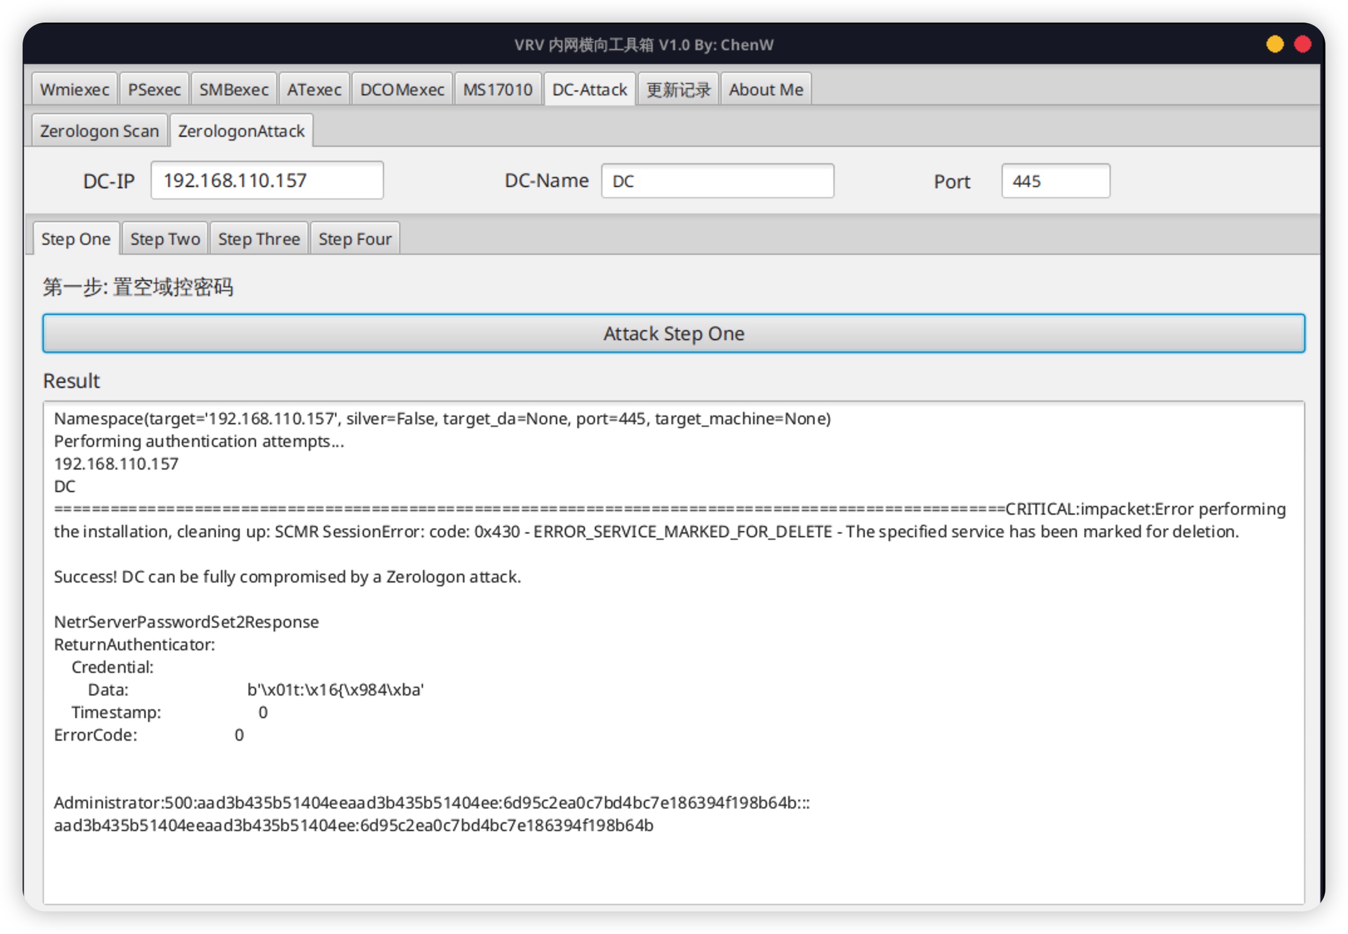Select the SMBexec tab
The width and height of the screenshot is (1348, 934).
click(233, 90)
